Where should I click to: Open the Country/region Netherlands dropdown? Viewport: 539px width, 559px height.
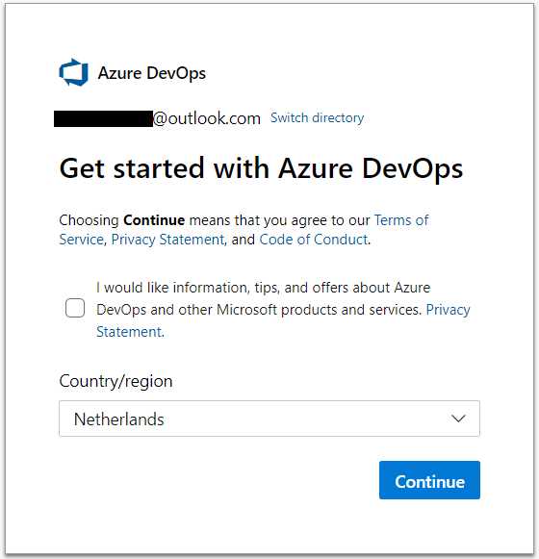coord(269,419)
